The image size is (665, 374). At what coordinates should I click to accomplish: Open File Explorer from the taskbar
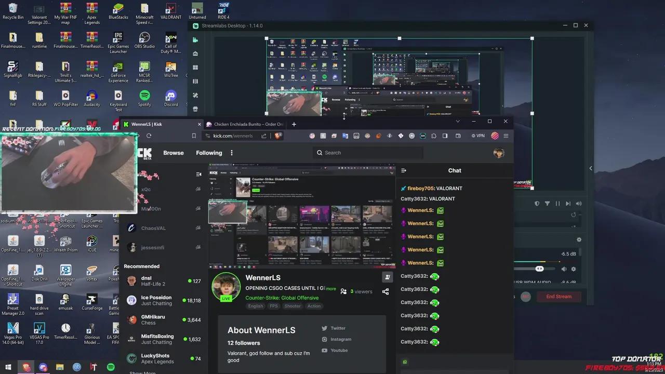pyautogui.click(x=60, y=367)
